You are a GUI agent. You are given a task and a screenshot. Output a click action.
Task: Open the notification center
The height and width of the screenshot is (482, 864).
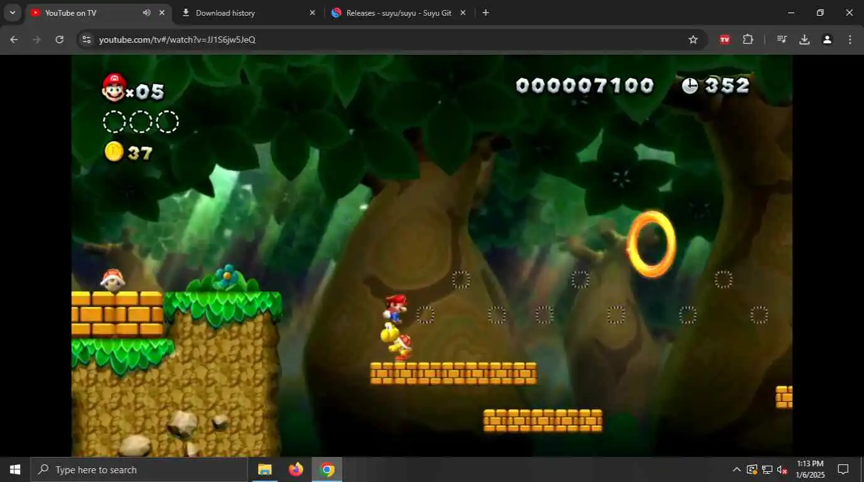pos(843,469)
